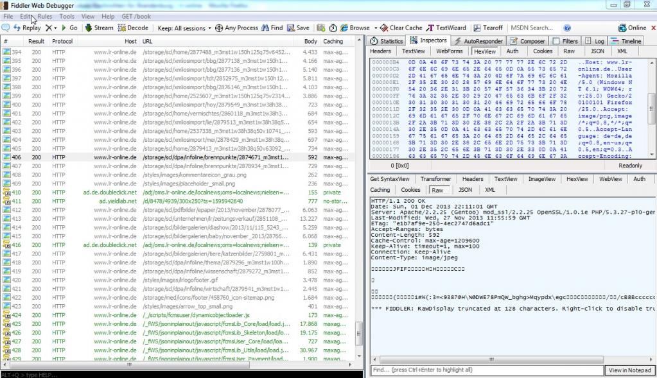Click the comment speech bubble icon
This screenshot has height=378, width=657.
click(x=6, y=28)
